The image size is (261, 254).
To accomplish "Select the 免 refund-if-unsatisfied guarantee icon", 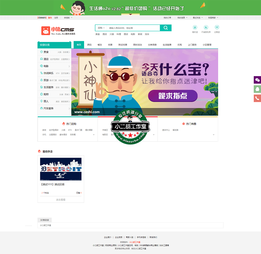I will pos(206,27).
